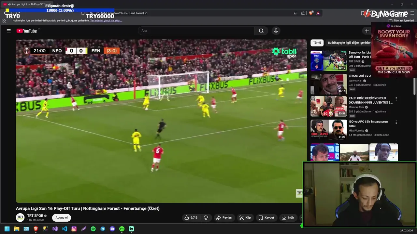Subscribe with Abone ol button

click(x=62, y=218)
